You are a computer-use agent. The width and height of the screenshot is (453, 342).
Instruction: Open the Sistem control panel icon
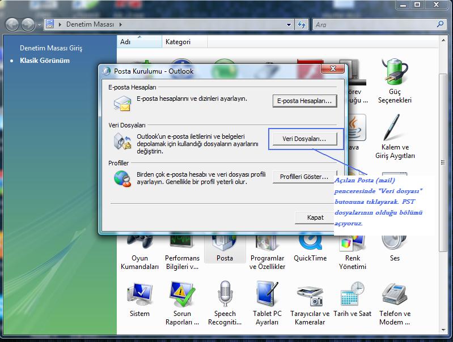click(x=139, y=300)
